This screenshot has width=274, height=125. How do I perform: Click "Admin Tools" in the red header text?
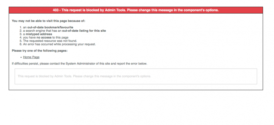(x=115, y=10)
